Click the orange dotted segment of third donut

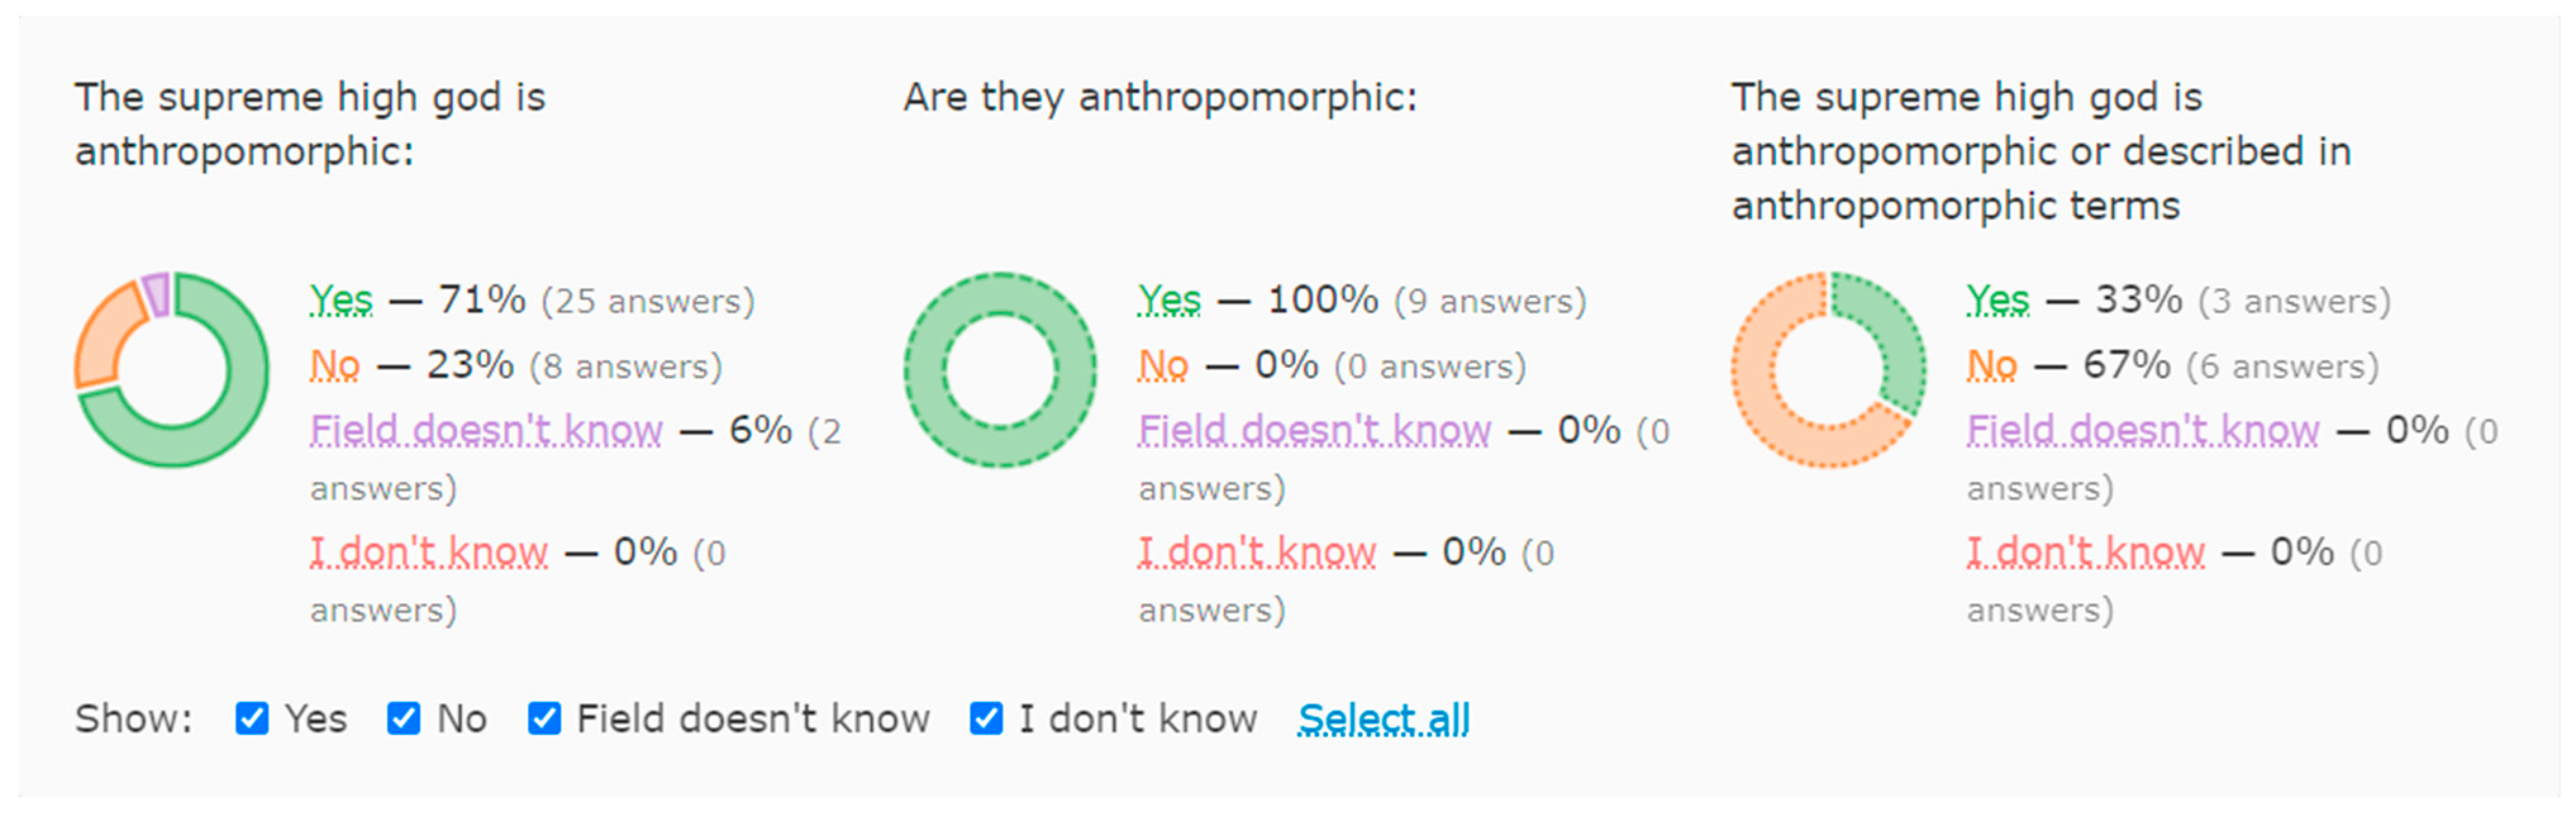pyautogui.click(x=1760, y=400)
